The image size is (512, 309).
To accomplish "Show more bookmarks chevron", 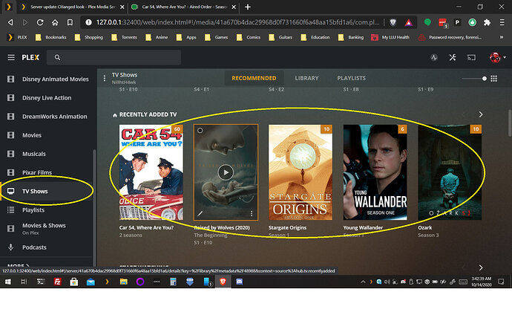I will [x=502, y=37].
